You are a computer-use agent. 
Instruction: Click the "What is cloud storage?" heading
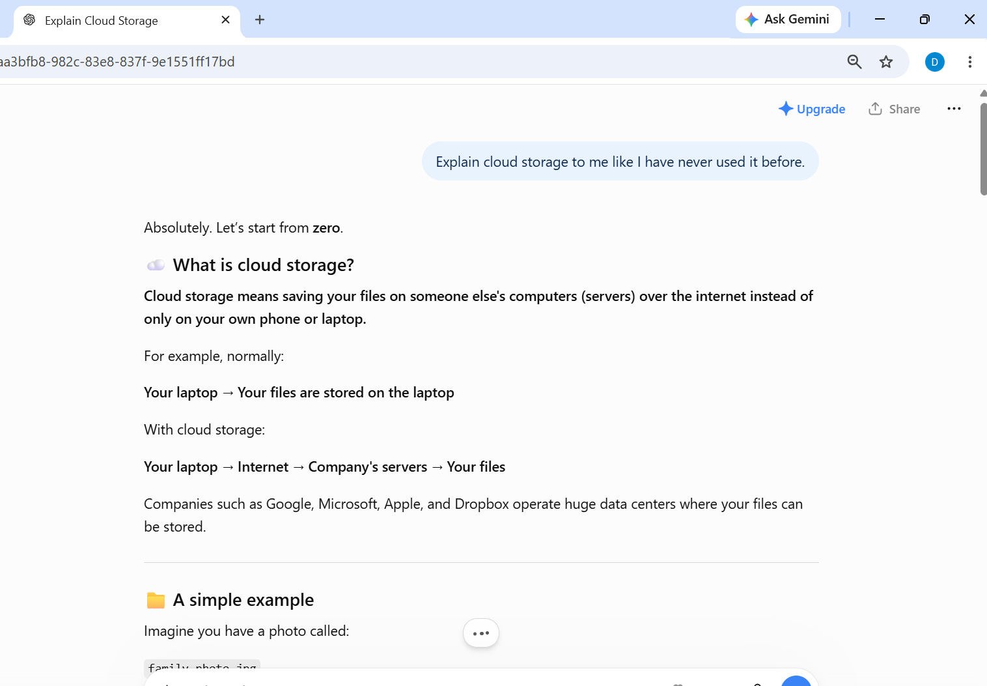point(264,265)
